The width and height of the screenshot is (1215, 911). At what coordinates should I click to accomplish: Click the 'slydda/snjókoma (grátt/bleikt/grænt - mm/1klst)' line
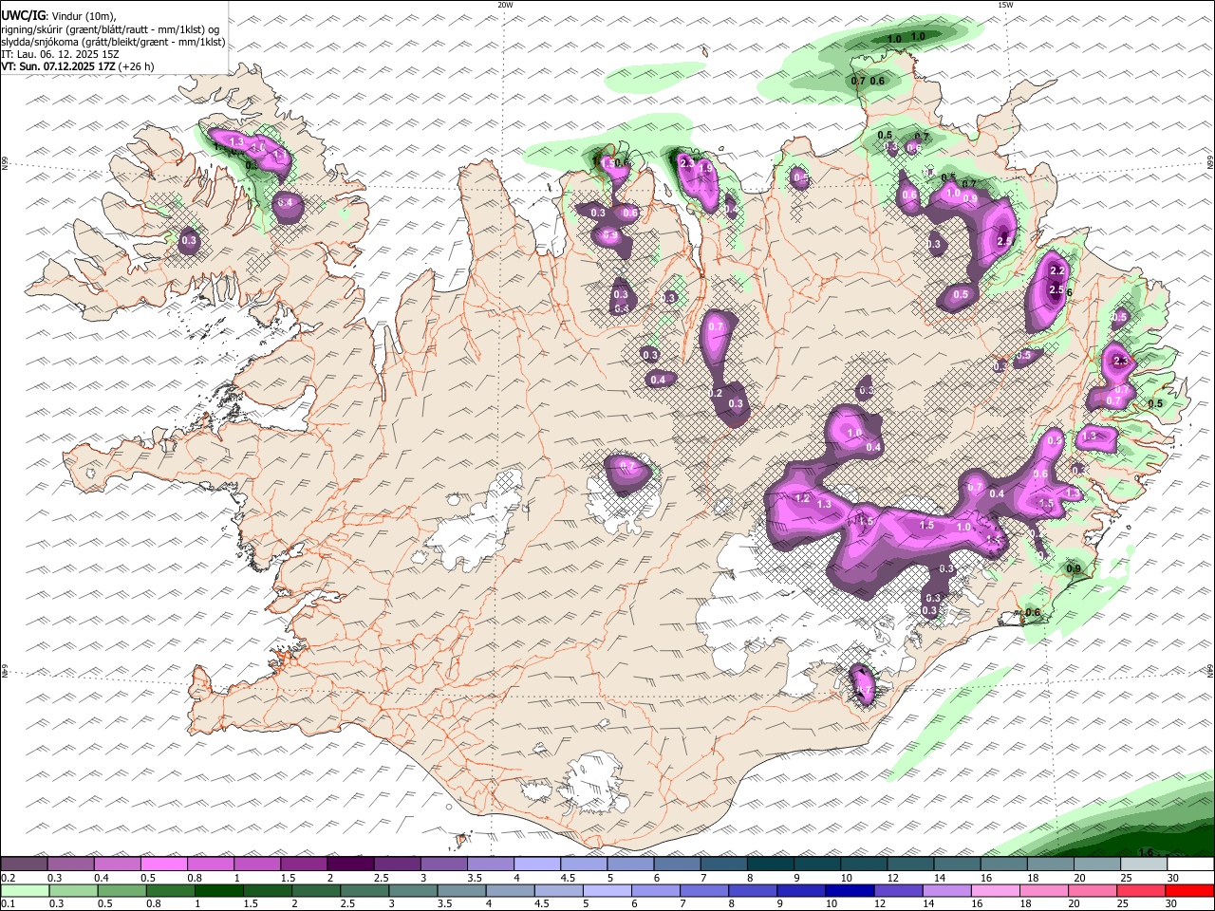click(113, 42)
